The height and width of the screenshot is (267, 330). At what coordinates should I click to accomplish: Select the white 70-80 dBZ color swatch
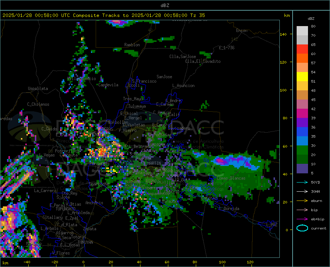302,30
